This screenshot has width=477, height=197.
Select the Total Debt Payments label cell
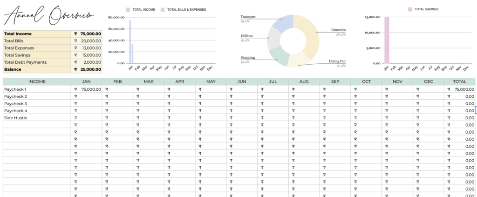point(37,62)
